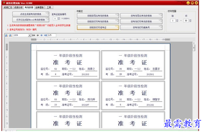Click 按班级打印准考证 button
The height and width of the screenshot is (134, 204).
pyautogui.click(x=98, y=27)
